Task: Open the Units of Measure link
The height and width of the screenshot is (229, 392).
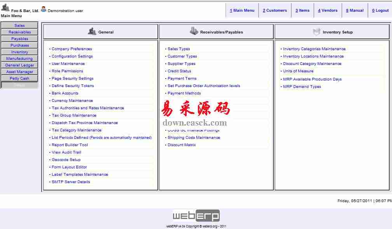Action: click(298, 71)
